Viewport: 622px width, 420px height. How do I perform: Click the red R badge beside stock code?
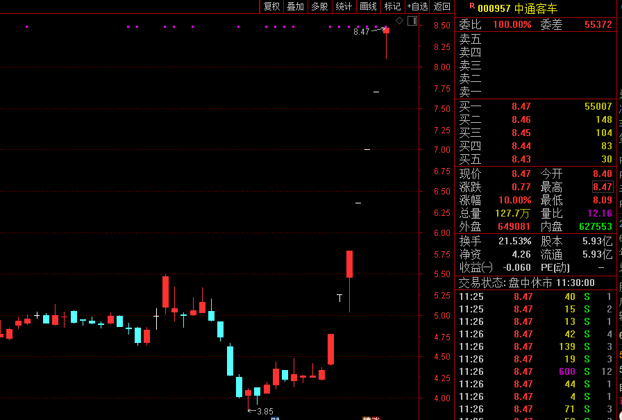coord(472,6)
